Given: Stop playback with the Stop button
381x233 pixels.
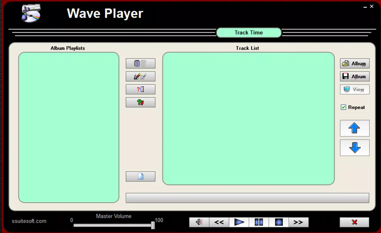Looking at the screenshot, I should (x=279, y=222).
